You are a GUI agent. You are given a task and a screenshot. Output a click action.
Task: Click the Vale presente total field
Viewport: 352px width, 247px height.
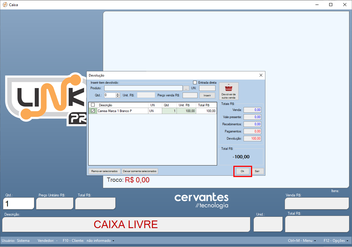[x=252, y=117]
